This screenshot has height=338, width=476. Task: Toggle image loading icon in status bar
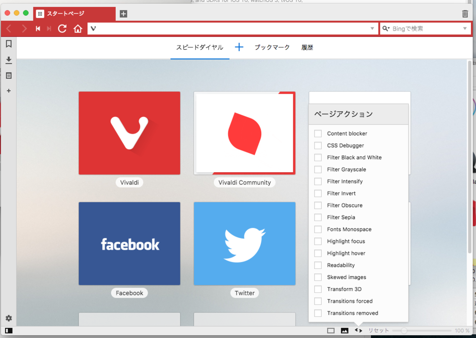click(x=344, y=331)
